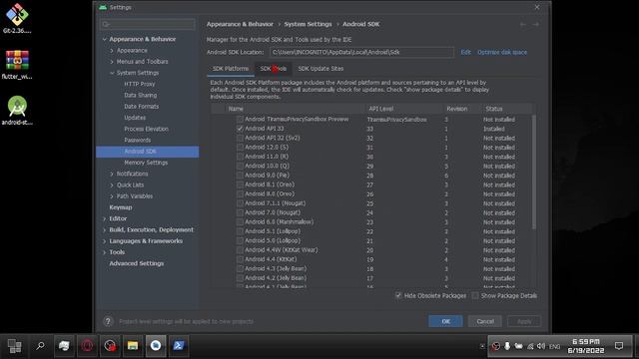This screenshot has width=639, height=359.
Task: Open the PowerShell taskbar icon
Action: click(179, 346)
